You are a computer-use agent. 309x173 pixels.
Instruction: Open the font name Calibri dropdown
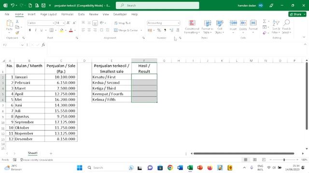[53, 23]
